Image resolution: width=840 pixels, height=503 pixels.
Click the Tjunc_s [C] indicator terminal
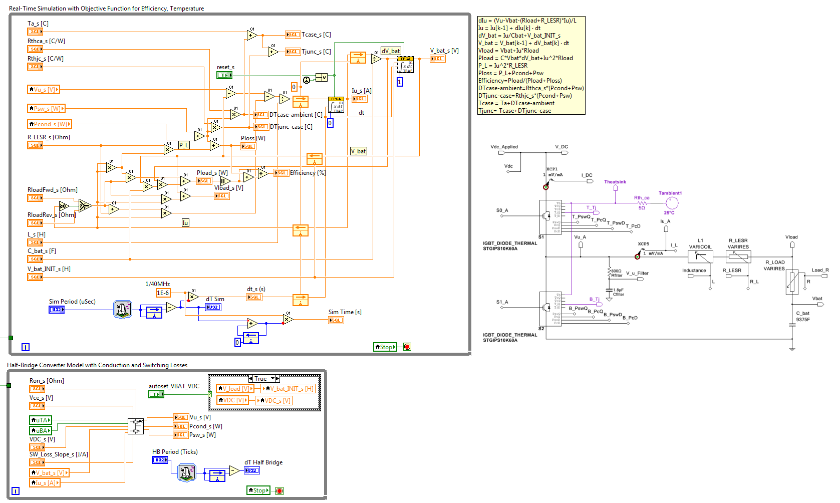pyautogui.click(x=293, y=52)
